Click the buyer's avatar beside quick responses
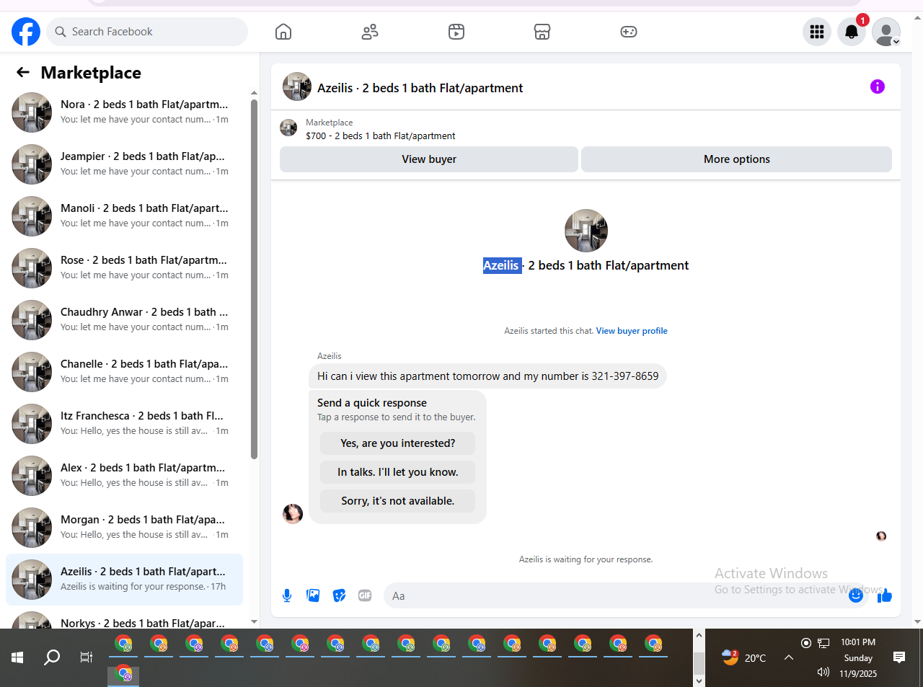Image resolution: width=923 pixels, height=687 pixels. (x=293, y=513)
